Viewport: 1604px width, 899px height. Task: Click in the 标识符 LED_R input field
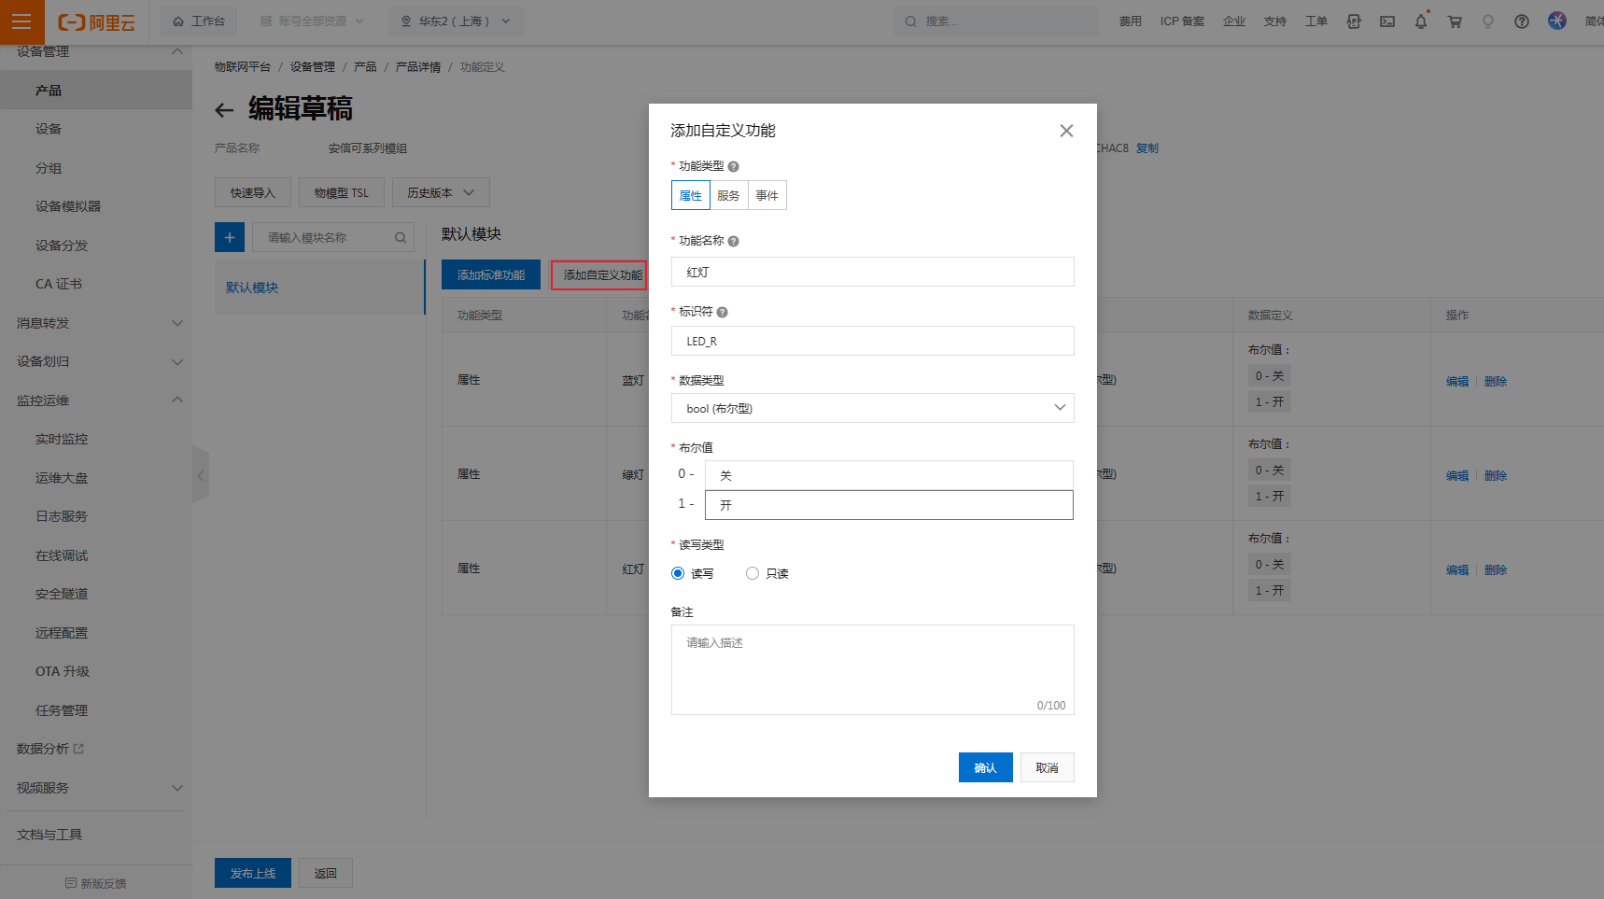point(873,341)
